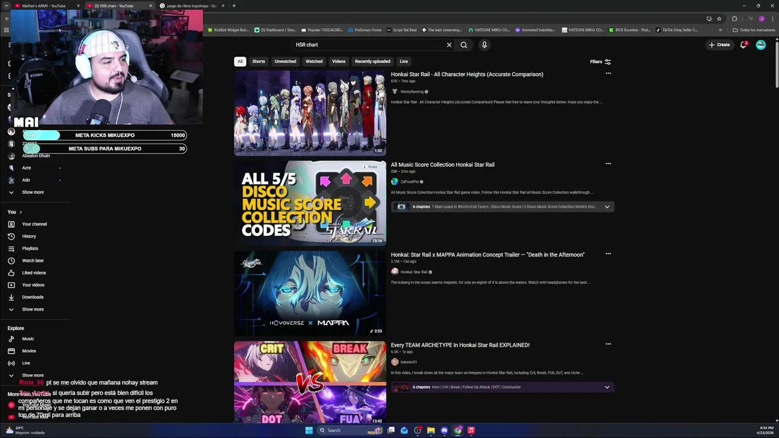Select the Watched filter chip
Image resolution: width=779 pixels, height=438 pixels.
coord(314,61)
